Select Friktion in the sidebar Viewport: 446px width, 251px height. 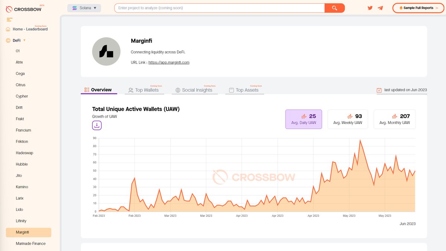pos(22,141)
